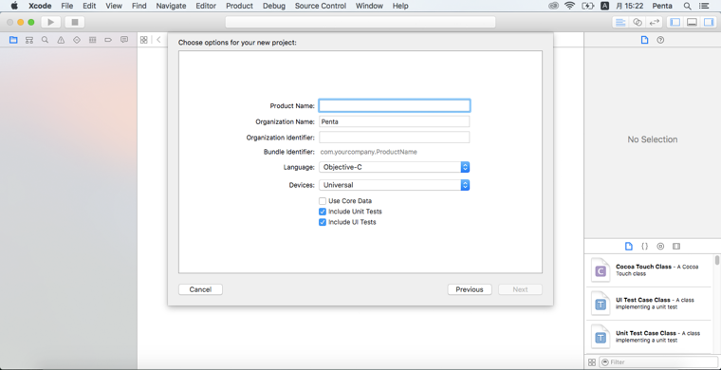Open the Debug menu
The width and height of the screenshot is (721, 370).
pyautogui.click(x=274, y=6)
